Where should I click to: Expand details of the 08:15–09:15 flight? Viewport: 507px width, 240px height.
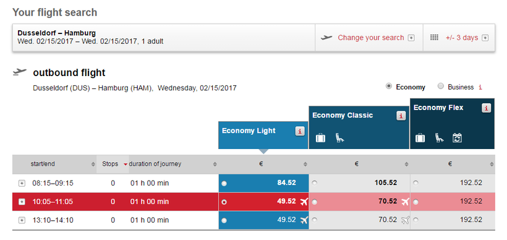[x=22, y=183]
